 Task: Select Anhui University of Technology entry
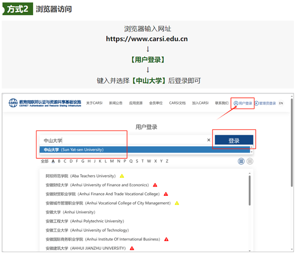point(87,230)
